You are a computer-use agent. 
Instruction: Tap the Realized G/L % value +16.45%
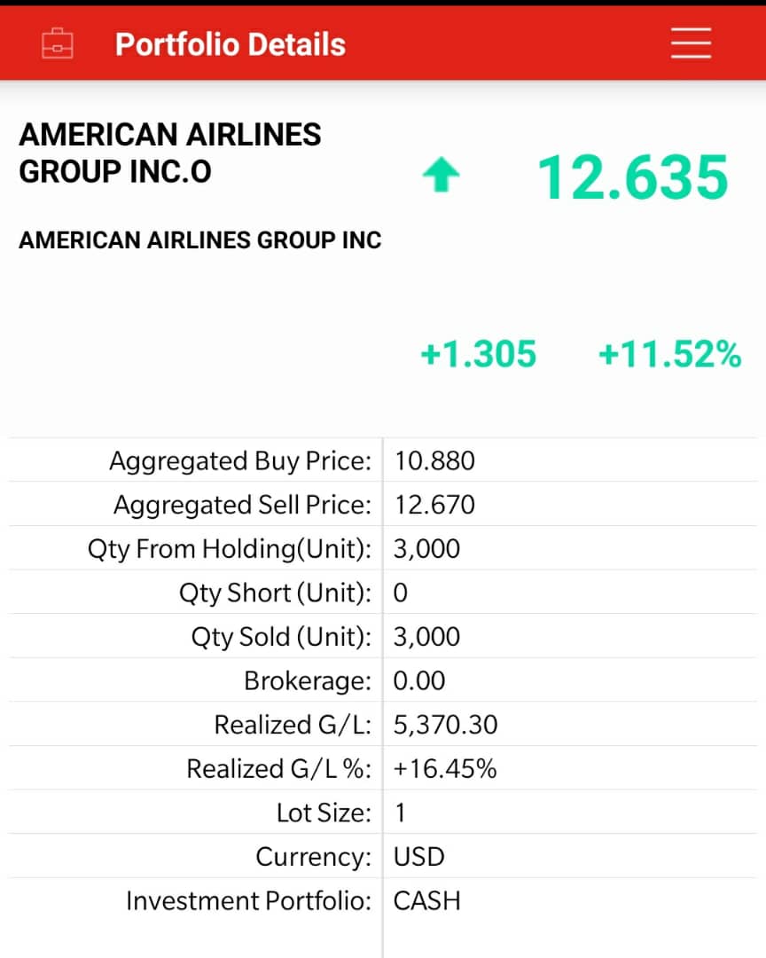coord(445,769)
